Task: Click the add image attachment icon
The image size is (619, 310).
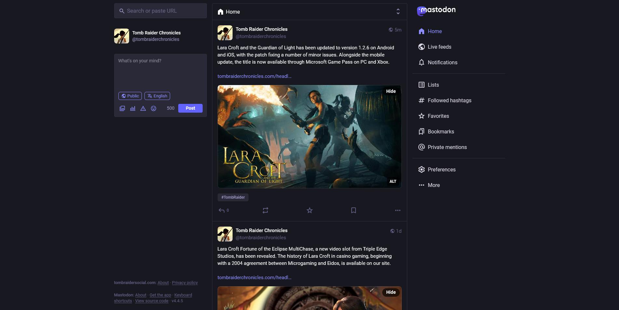Action: 122,108
